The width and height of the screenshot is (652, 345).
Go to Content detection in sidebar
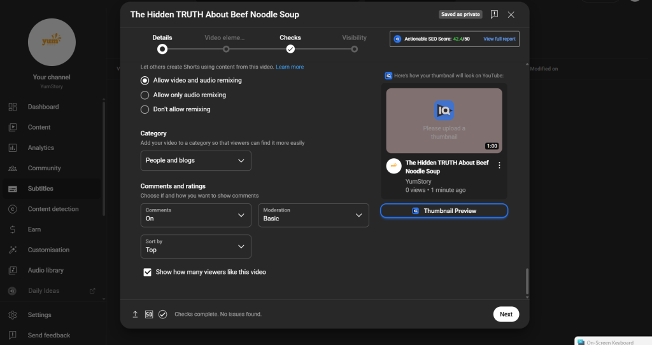pos(53,209)
